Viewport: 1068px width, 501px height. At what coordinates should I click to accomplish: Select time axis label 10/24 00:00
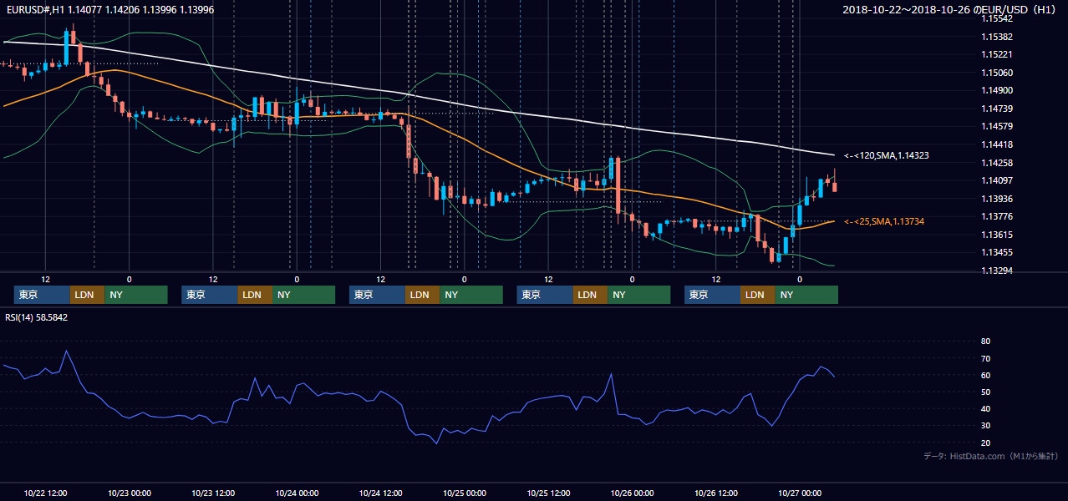tap(297, 493)
